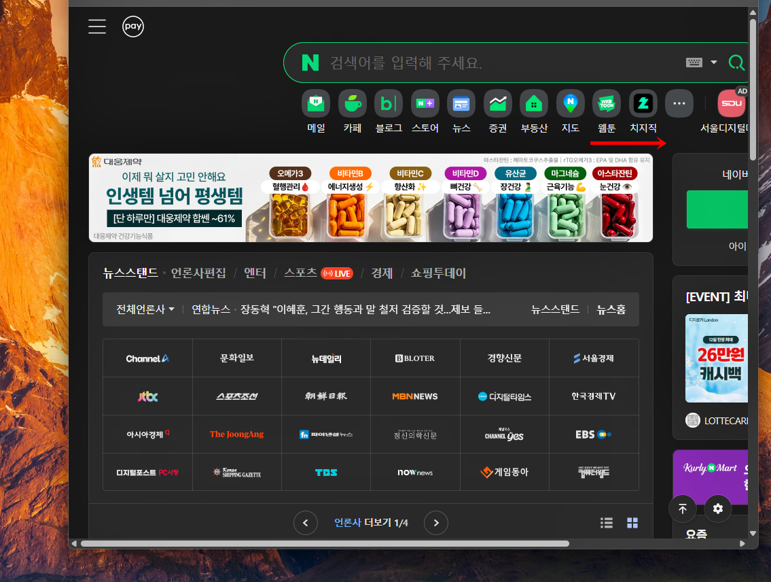This screenshot has width=771, height=582.
Task: Open 한국경제TV press logo
Action: click(x=594, y=396)
